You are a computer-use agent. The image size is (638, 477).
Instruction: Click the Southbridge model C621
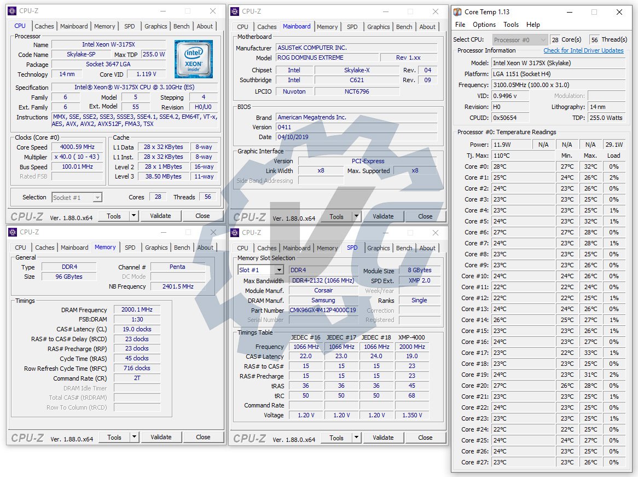pos(356,81)
